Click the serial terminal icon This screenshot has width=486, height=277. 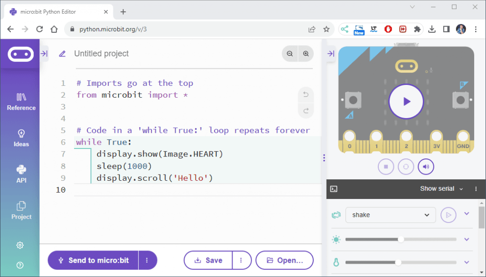coord(335,189)
